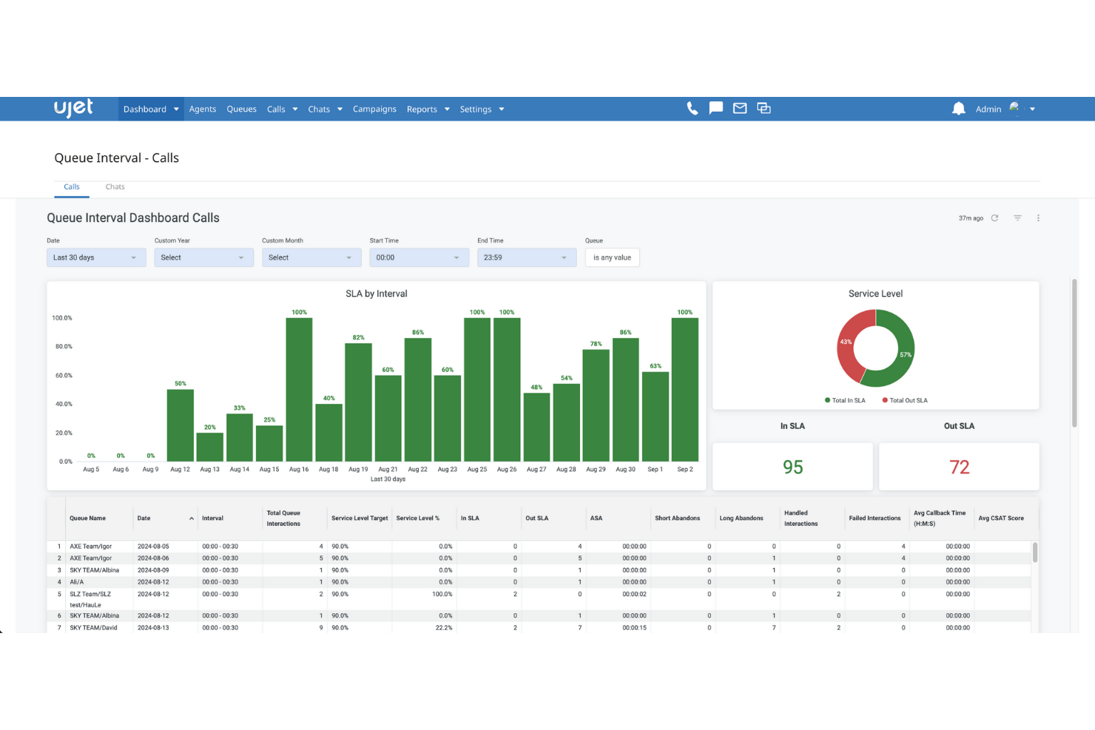Open the chat bubble icon
The width and height of the screenshot is (1095, 730).
coord(715,109)
